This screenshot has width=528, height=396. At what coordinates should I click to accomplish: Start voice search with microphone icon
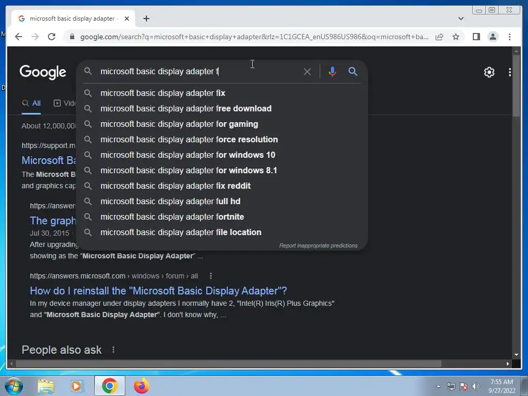point(333,71)
